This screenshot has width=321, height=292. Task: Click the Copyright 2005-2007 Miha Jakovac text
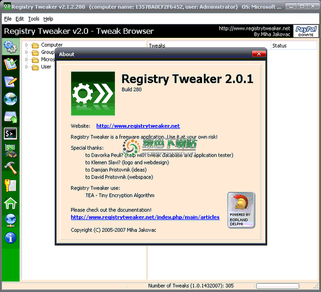(113, 230)
